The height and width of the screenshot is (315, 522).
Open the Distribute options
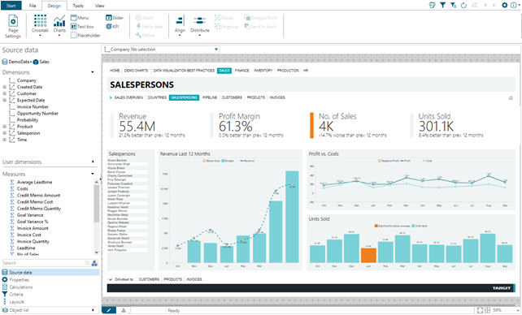coord(200,25)
